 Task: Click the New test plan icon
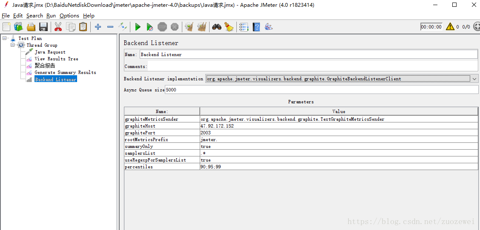[x=6, y=27]
